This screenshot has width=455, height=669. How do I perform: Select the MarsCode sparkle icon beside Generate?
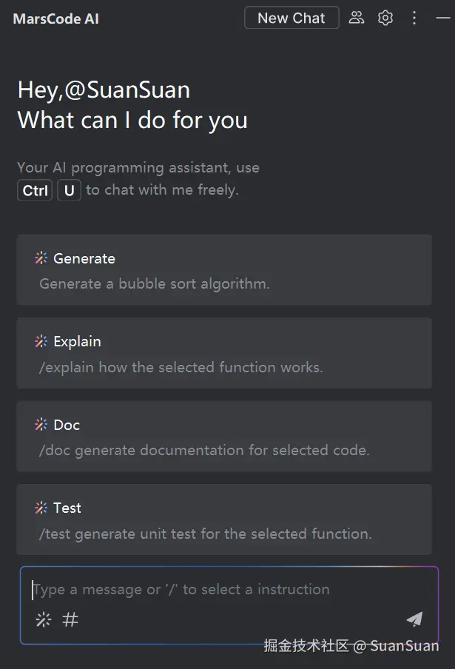(x=40, y=258)
